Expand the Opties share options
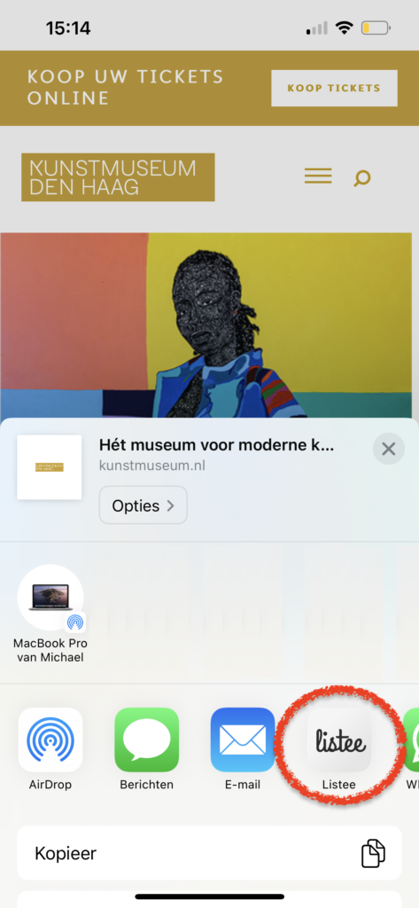Screen dimensions: 419x908 point(143,505)
